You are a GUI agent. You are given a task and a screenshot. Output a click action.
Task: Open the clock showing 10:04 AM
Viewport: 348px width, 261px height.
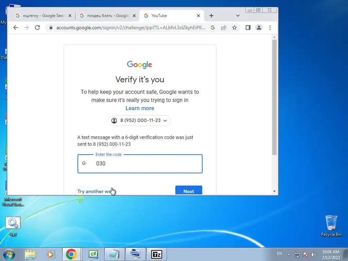click(331, 254)
